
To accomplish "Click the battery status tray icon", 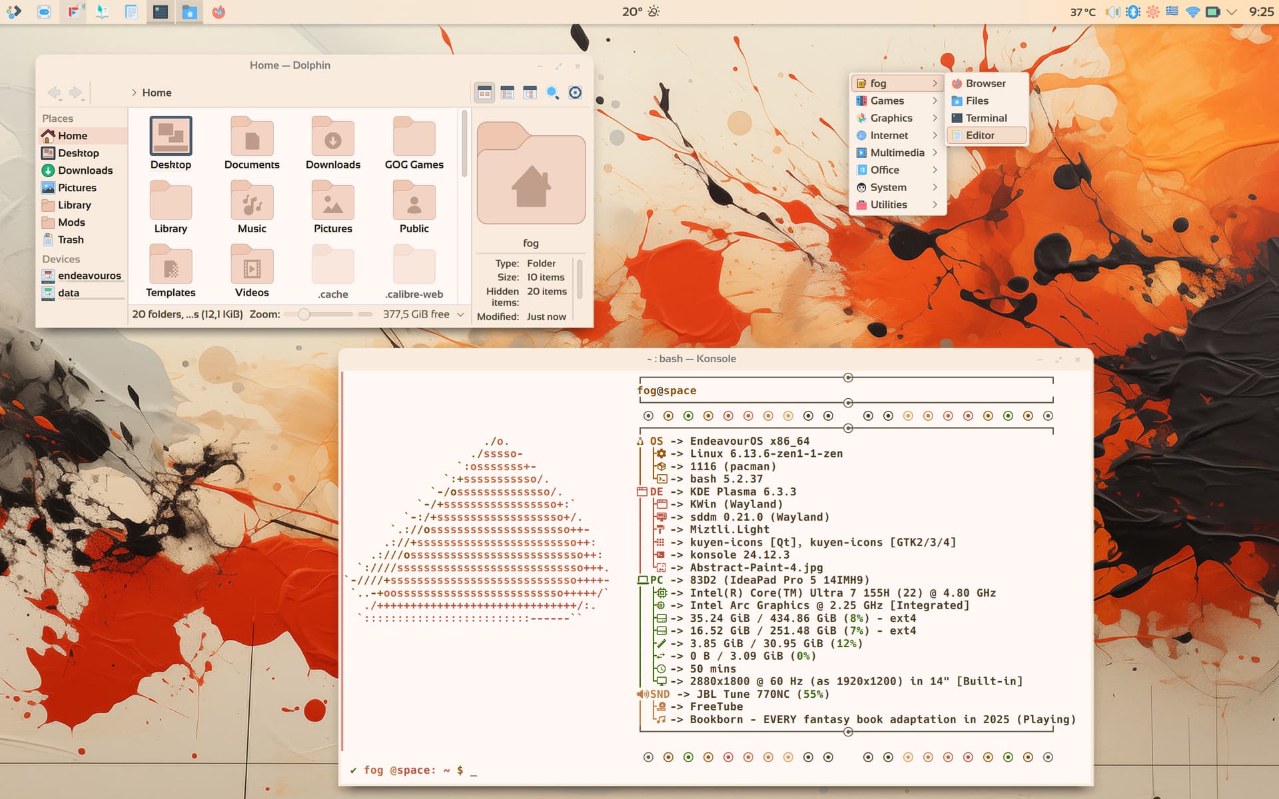I will click(1212, 12).
